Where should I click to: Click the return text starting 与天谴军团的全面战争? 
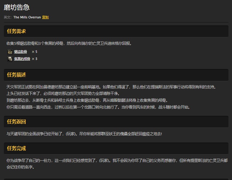tap(84, 134)
